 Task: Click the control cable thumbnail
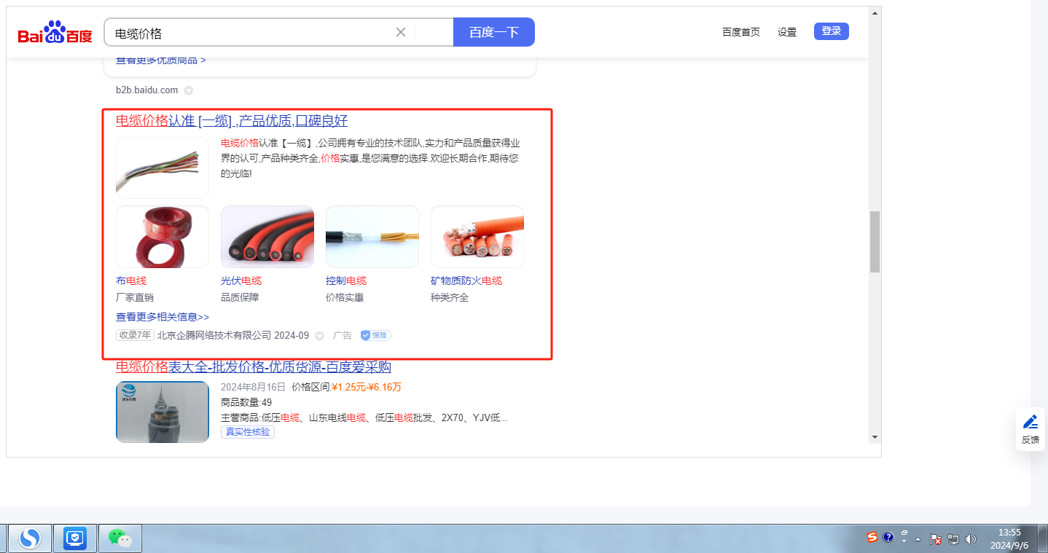(x=372, y=237)
